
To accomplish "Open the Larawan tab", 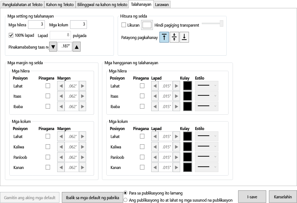I will (162, 5).
